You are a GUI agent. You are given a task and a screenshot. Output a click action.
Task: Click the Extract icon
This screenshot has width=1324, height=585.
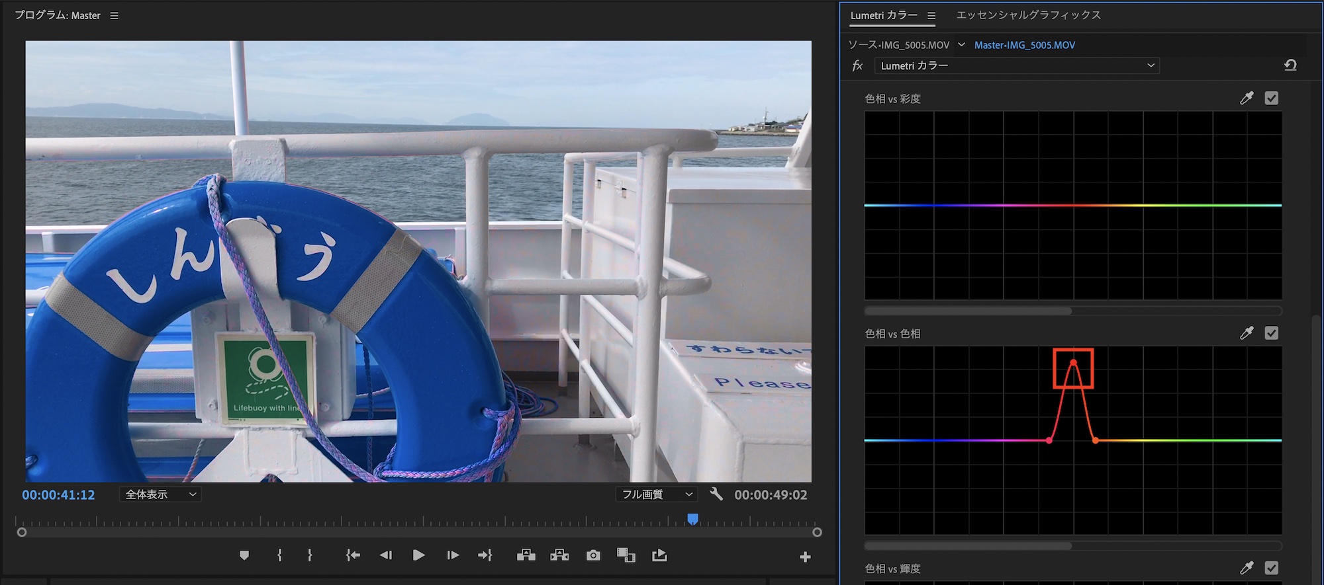[x=559, y=555]
